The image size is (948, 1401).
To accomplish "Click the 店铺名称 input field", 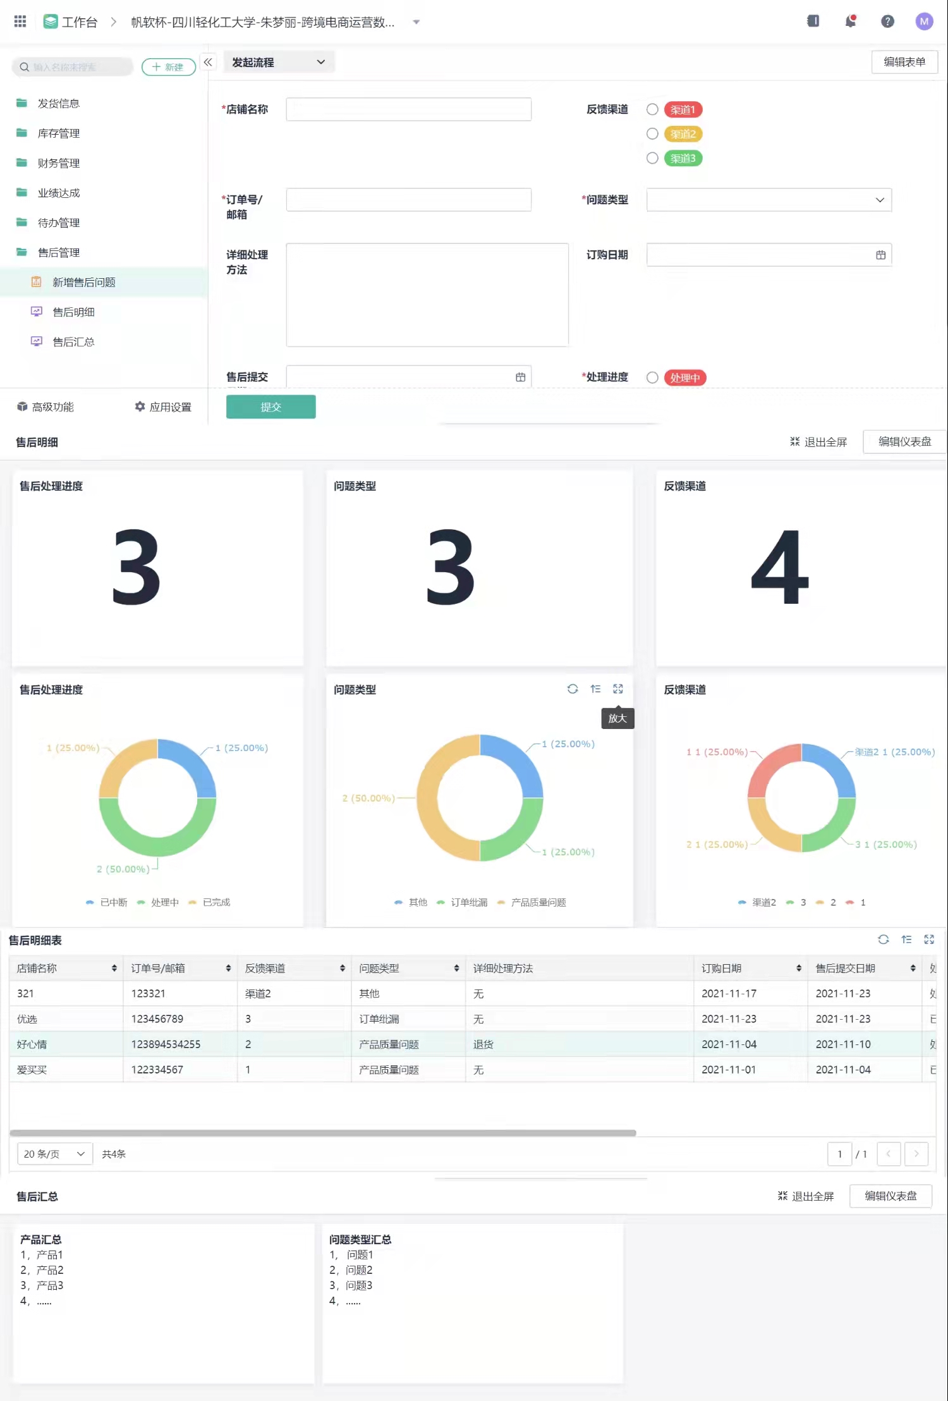I will point(408,109).
